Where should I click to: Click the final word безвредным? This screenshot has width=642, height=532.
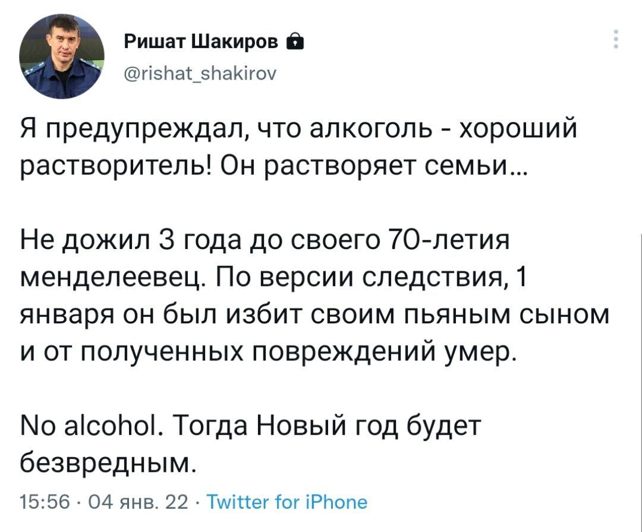[x=108, y=461]
